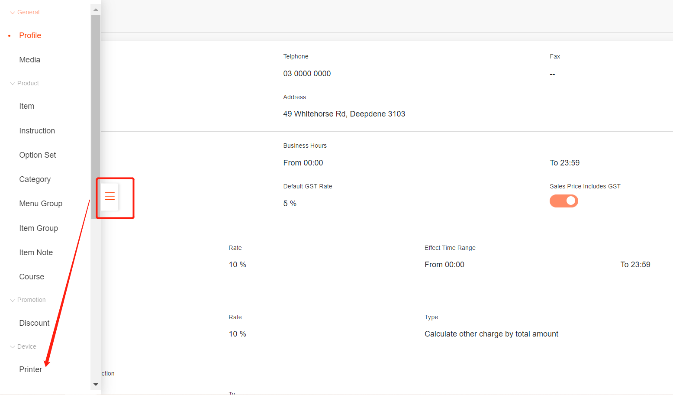Open the Menu Group page

tap(41, 204)
